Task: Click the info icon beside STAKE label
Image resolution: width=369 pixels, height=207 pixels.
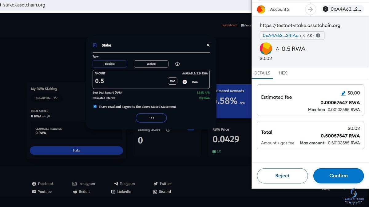Action: [x=318, y=36]
